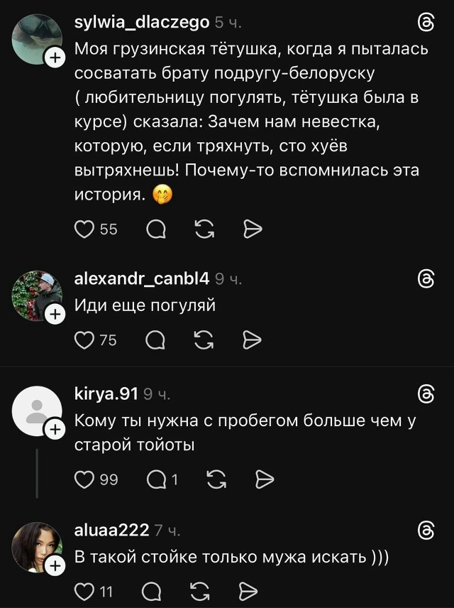Send the alexandr_canbl4 comment to someone
Image resolution: width=454 pixels, height=608 pixels.
tap(253, 340)
